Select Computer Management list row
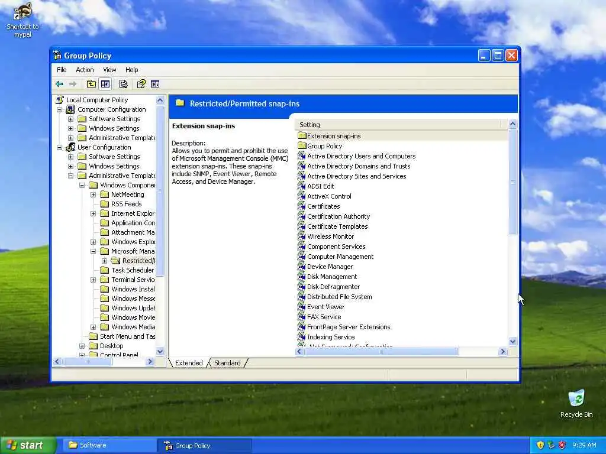 (x=336, y=257)
